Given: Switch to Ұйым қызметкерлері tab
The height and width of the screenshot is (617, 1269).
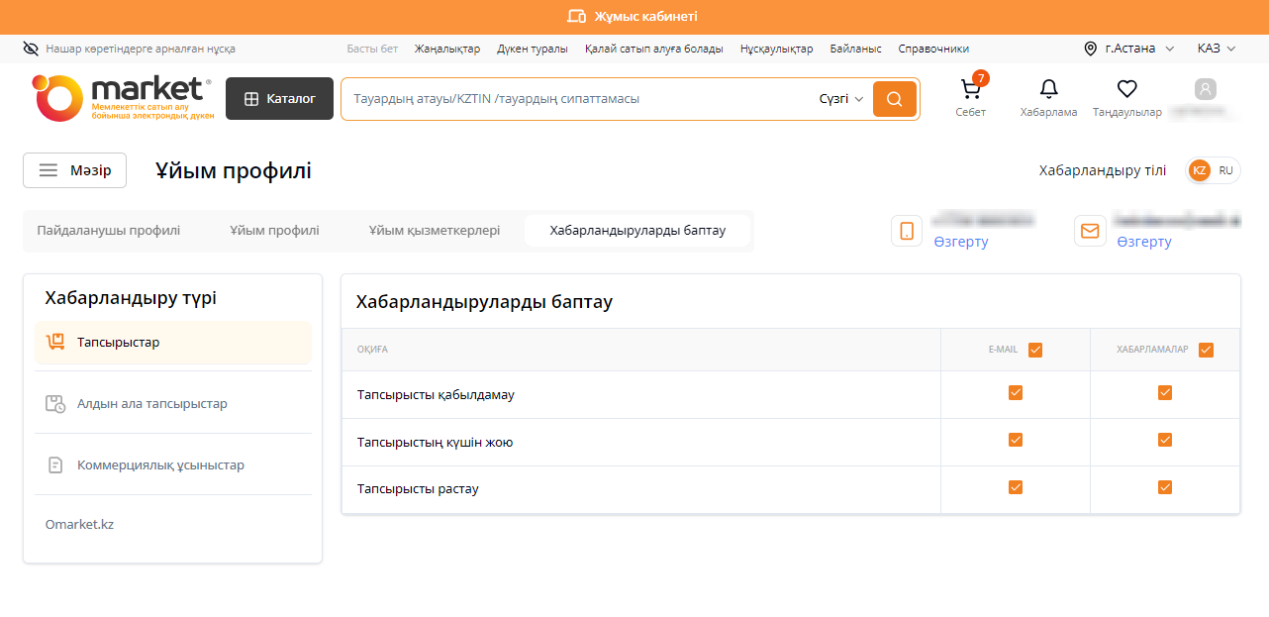Looking at the screenshot, I should click(435, 231).
